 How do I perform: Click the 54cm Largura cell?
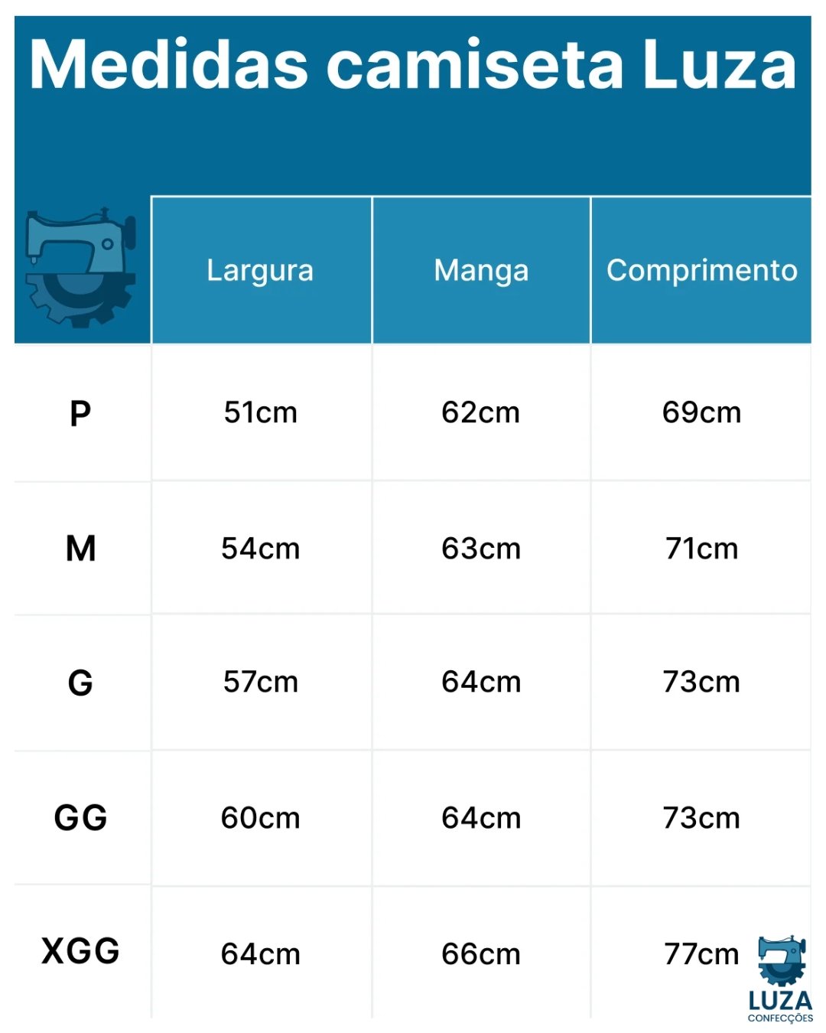pos(260,549)
